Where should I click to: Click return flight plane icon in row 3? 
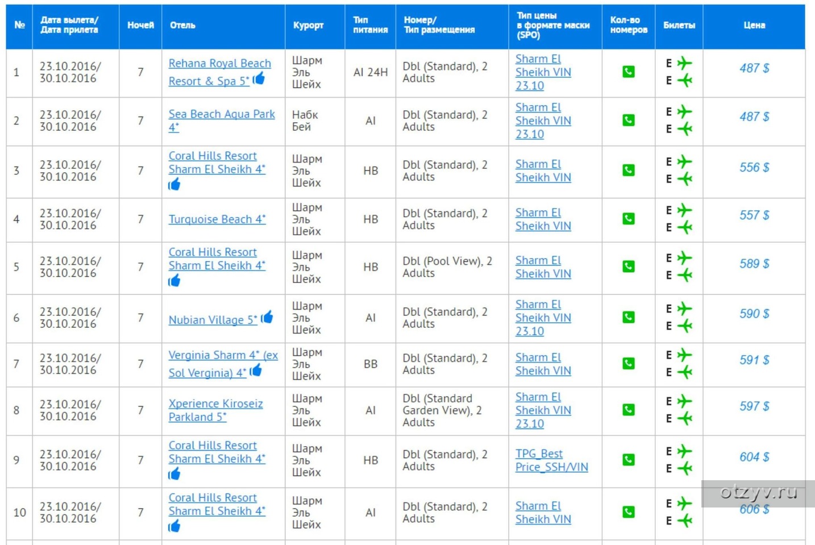(684, 179)
